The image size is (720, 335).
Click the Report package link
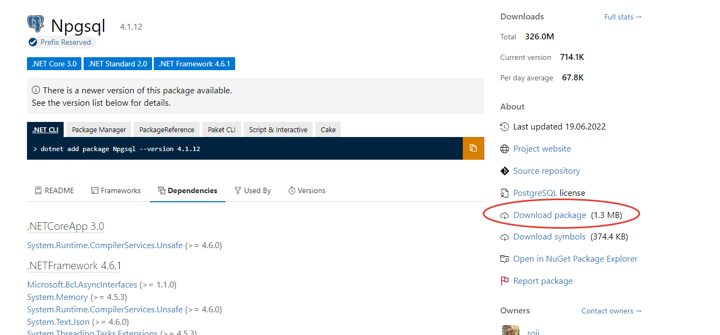pyautogui.click(x=543, y=281)
